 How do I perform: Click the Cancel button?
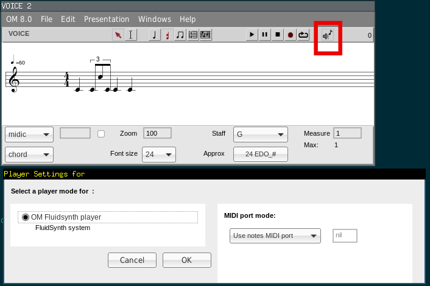click(132, 260)
